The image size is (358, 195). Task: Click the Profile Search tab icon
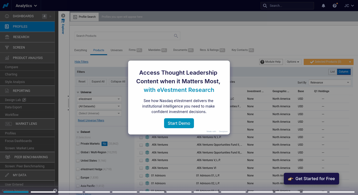coord(75,17)
